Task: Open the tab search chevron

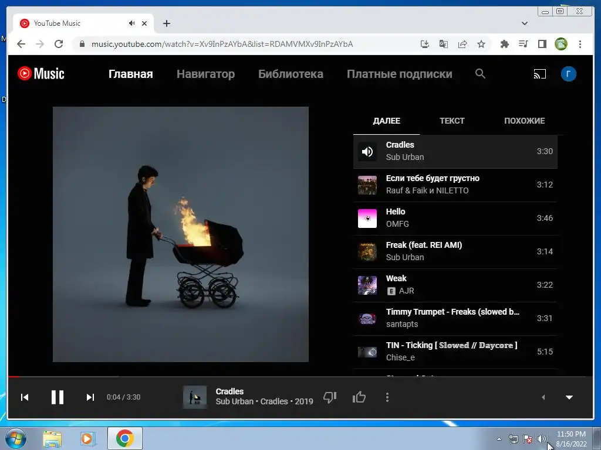Action: (x=524, y=23)
